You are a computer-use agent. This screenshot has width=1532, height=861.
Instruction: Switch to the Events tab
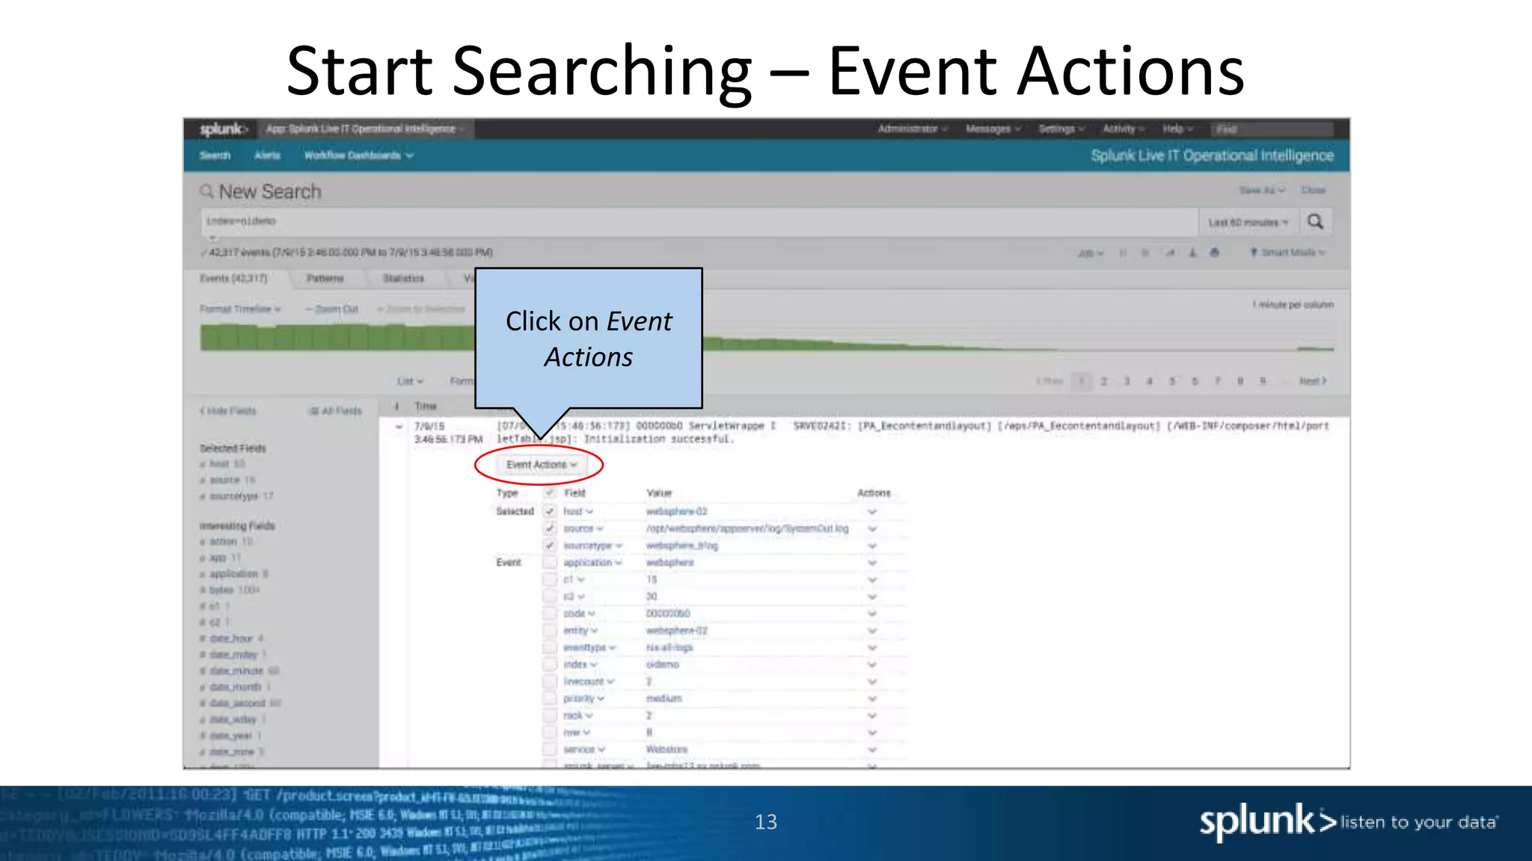(x=233, y=279)
